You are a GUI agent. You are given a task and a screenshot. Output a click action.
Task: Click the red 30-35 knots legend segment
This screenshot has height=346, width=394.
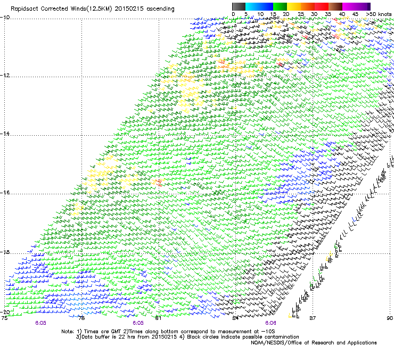[322, 6]
